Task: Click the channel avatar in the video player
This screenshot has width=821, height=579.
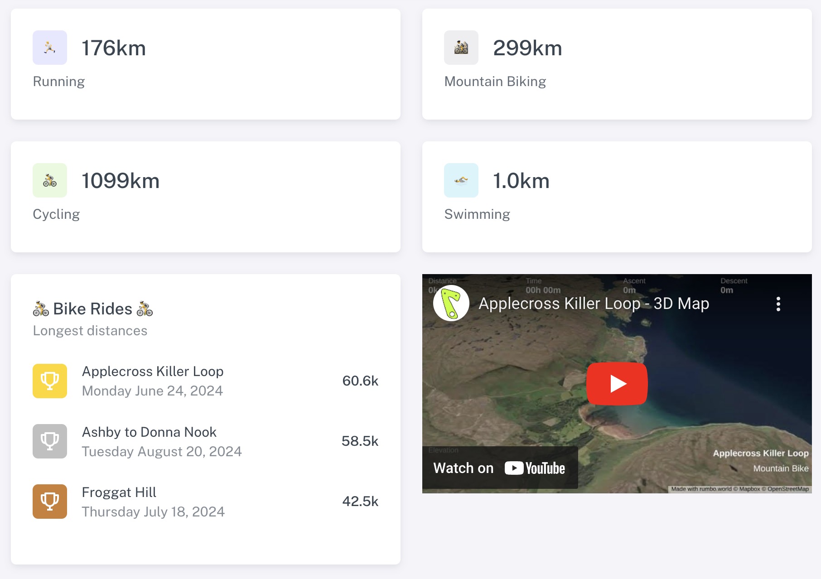Action: (451, 304)
